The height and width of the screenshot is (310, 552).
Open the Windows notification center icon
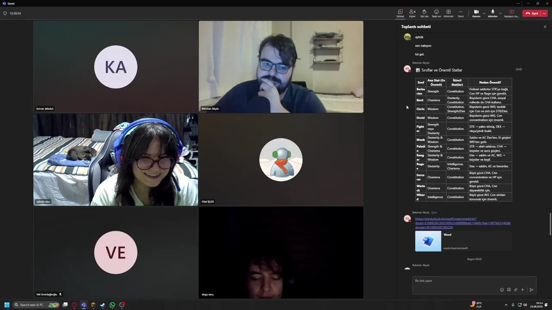point(546,305)
